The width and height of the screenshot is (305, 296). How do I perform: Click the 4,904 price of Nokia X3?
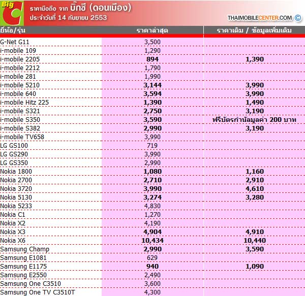[x=152, y=232]
